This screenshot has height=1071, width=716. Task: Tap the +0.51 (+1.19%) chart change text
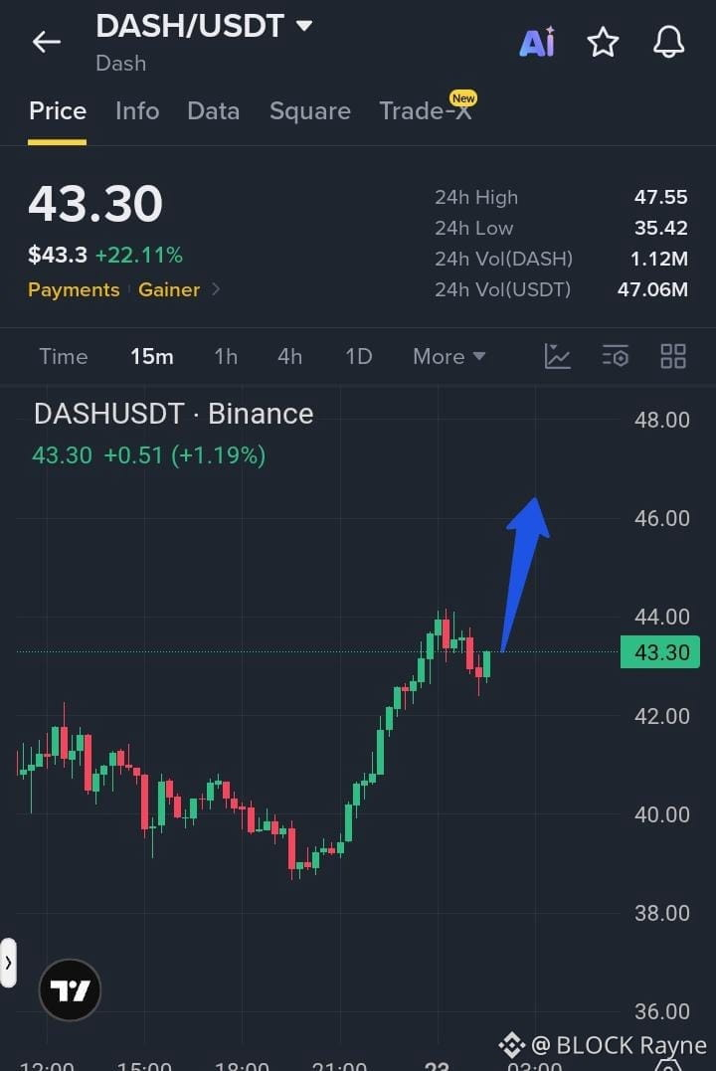184,455
